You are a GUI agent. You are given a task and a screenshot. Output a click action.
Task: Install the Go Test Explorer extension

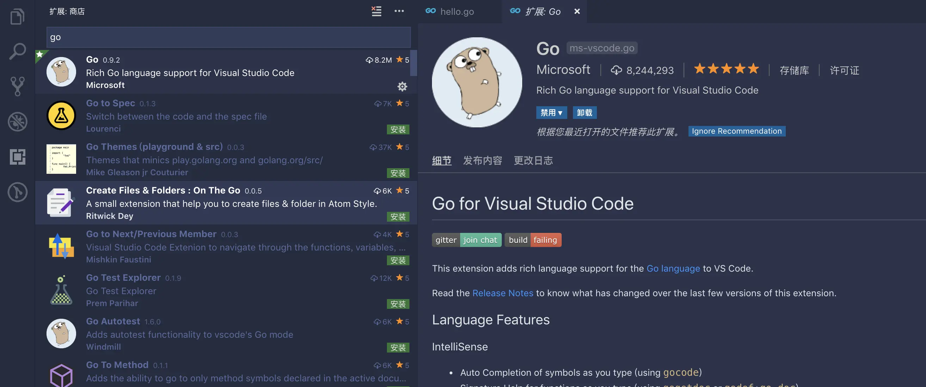click(397, 304)
